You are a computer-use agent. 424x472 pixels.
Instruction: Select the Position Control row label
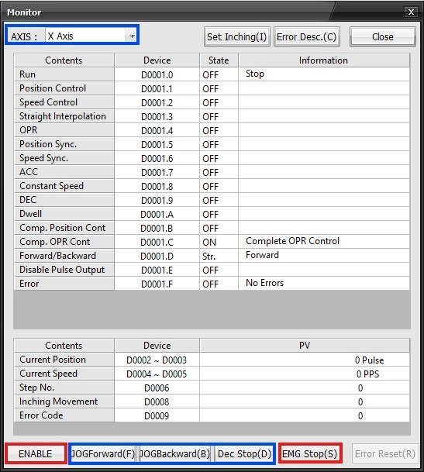tap(64, 88)
